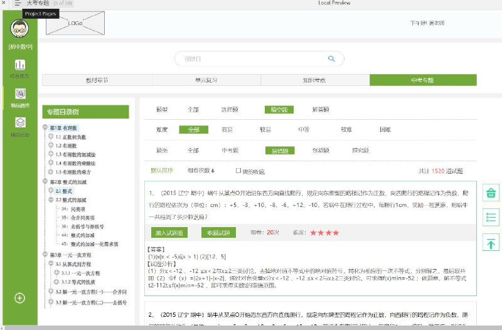Click the teacher avatar in sidebar
The width and height of the screenshot is (502, 330).
point(20,28)
